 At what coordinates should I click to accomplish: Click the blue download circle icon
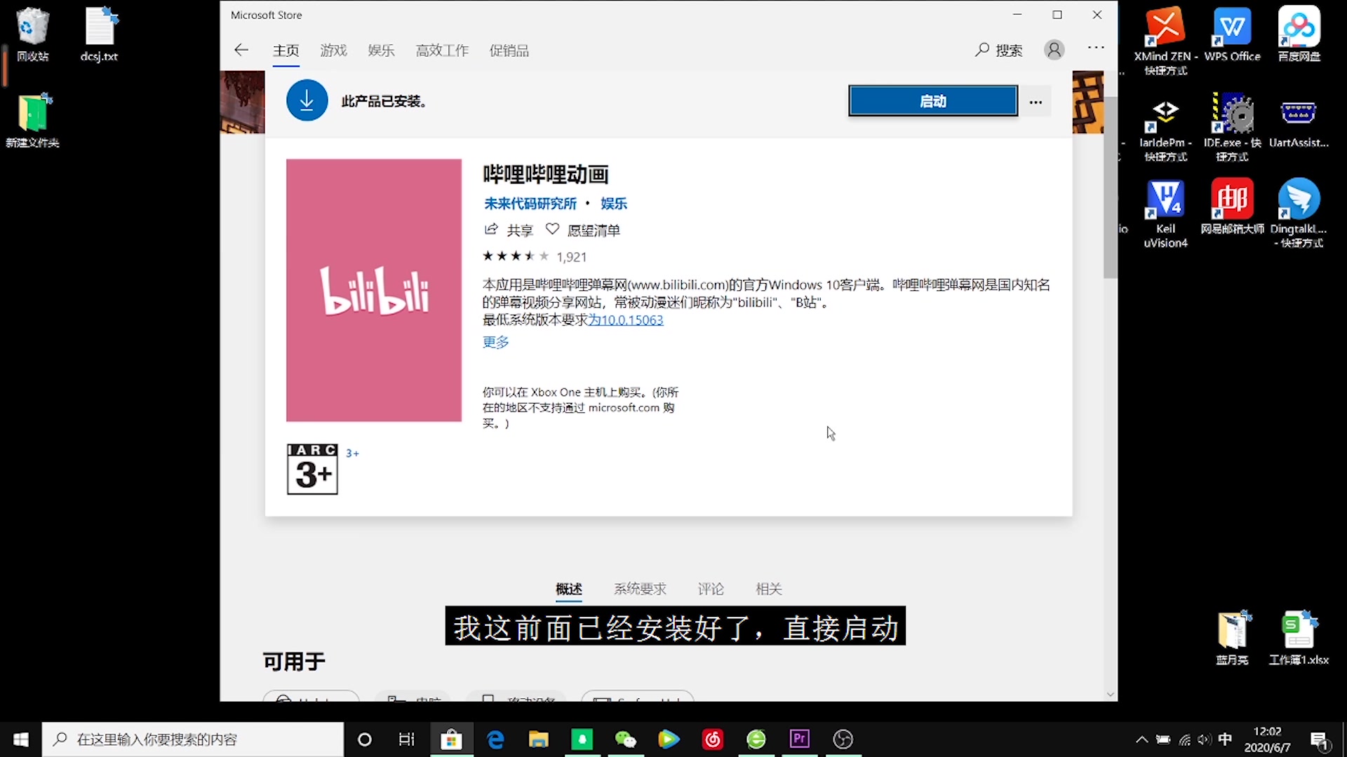pos(307,101)
